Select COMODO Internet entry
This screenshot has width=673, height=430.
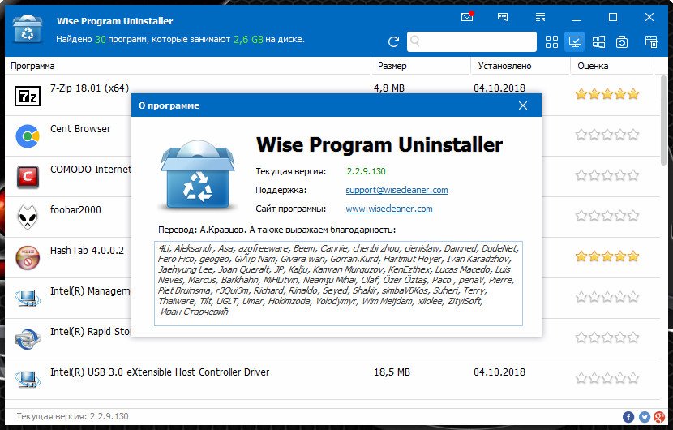point(91,170)
